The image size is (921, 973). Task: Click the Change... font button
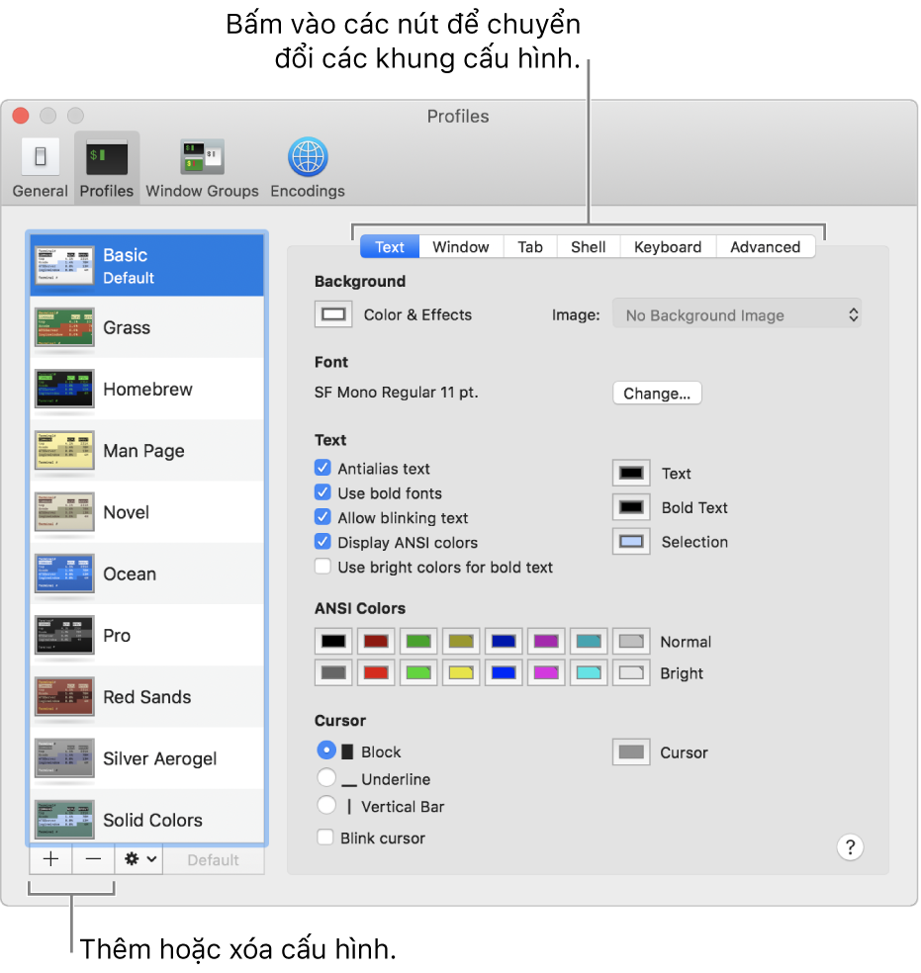pos(657,394)
